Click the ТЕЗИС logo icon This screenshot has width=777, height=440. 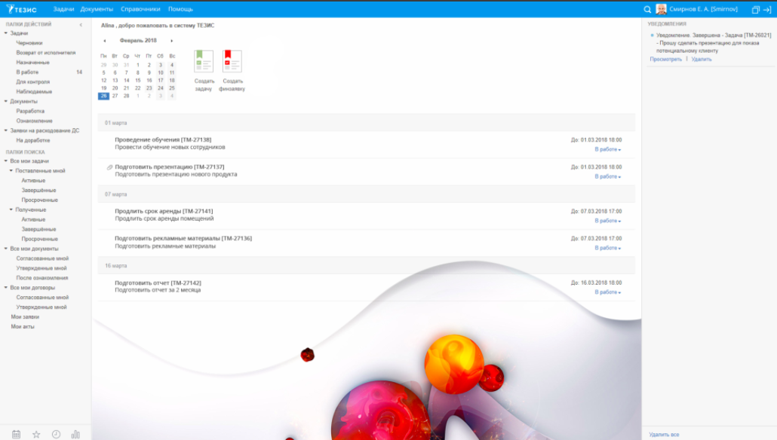click(x=21, y=9)
